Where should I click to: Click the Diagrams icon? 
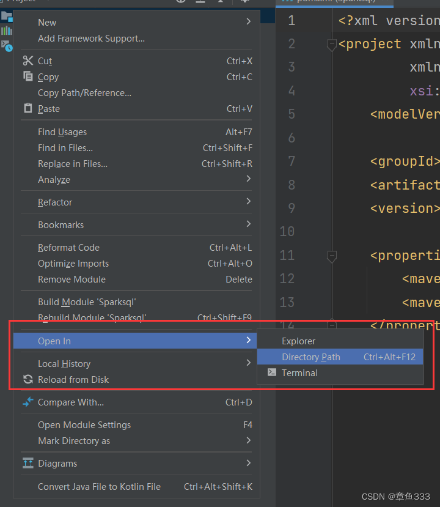(x=28, y=463)
